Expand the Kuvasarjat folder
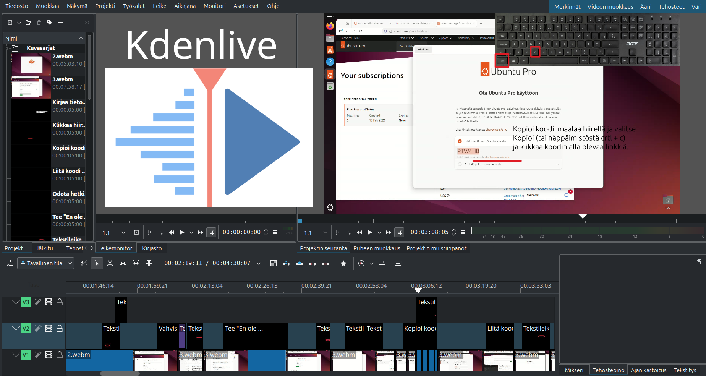The height and width of the screenshot is (376, 706). [x=7, y=48]
